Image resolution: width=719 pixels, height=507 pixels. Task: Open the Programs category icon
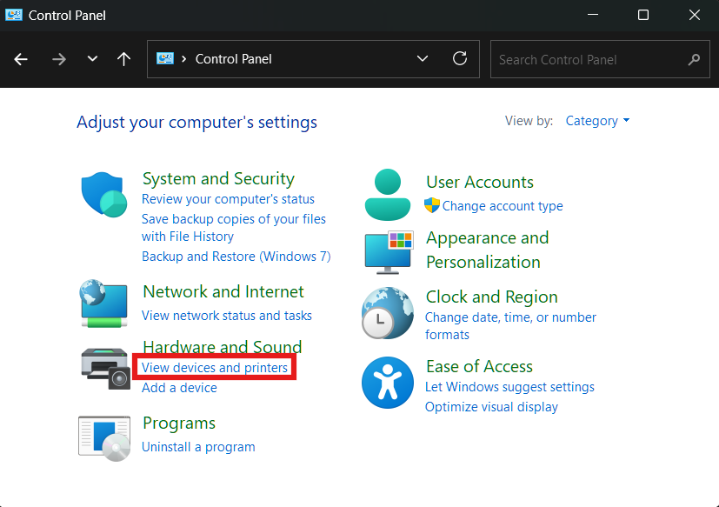(103, 437)
